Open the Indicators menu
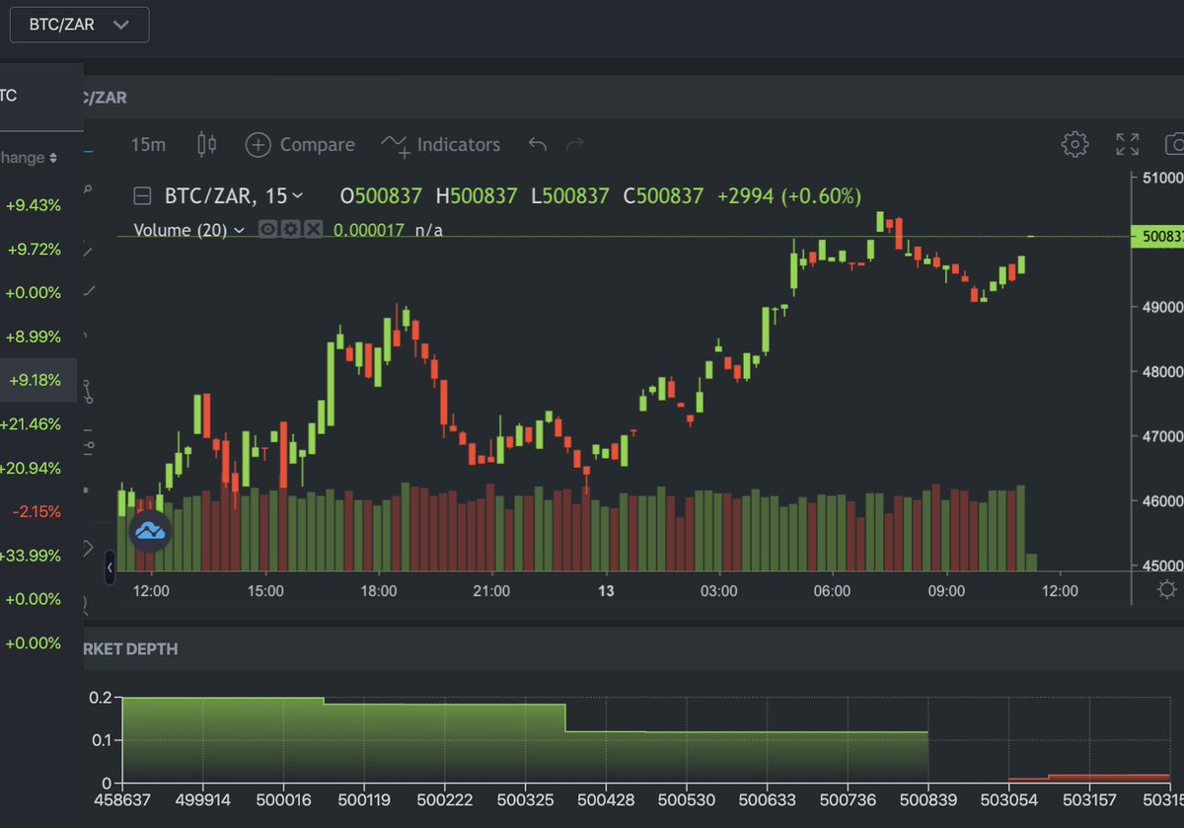The height and width of the screenshot is (828, 1184). [441, 145]
